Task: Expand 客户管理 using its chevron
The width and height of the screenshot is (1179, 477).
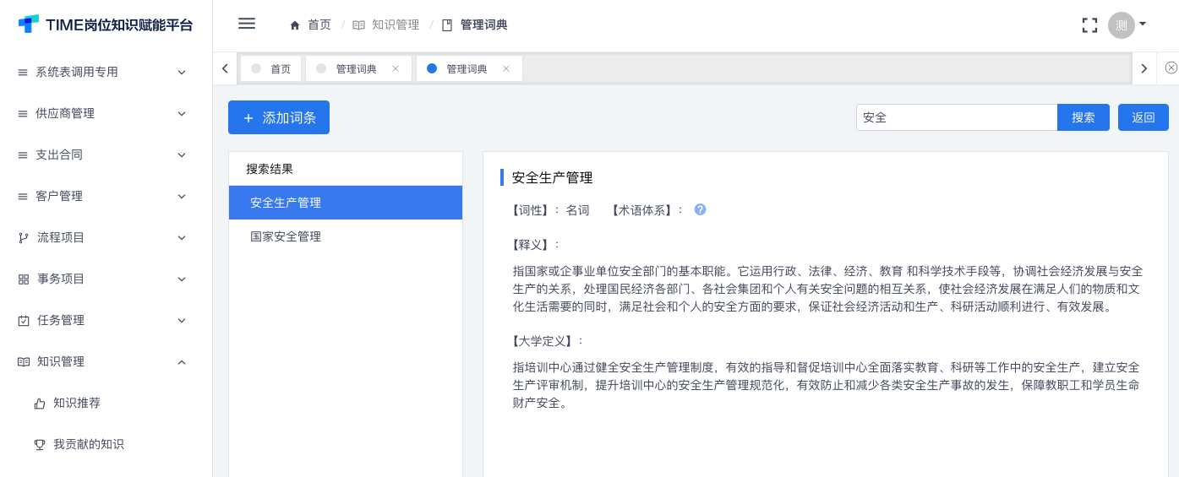Action: [x=182, y=196]
